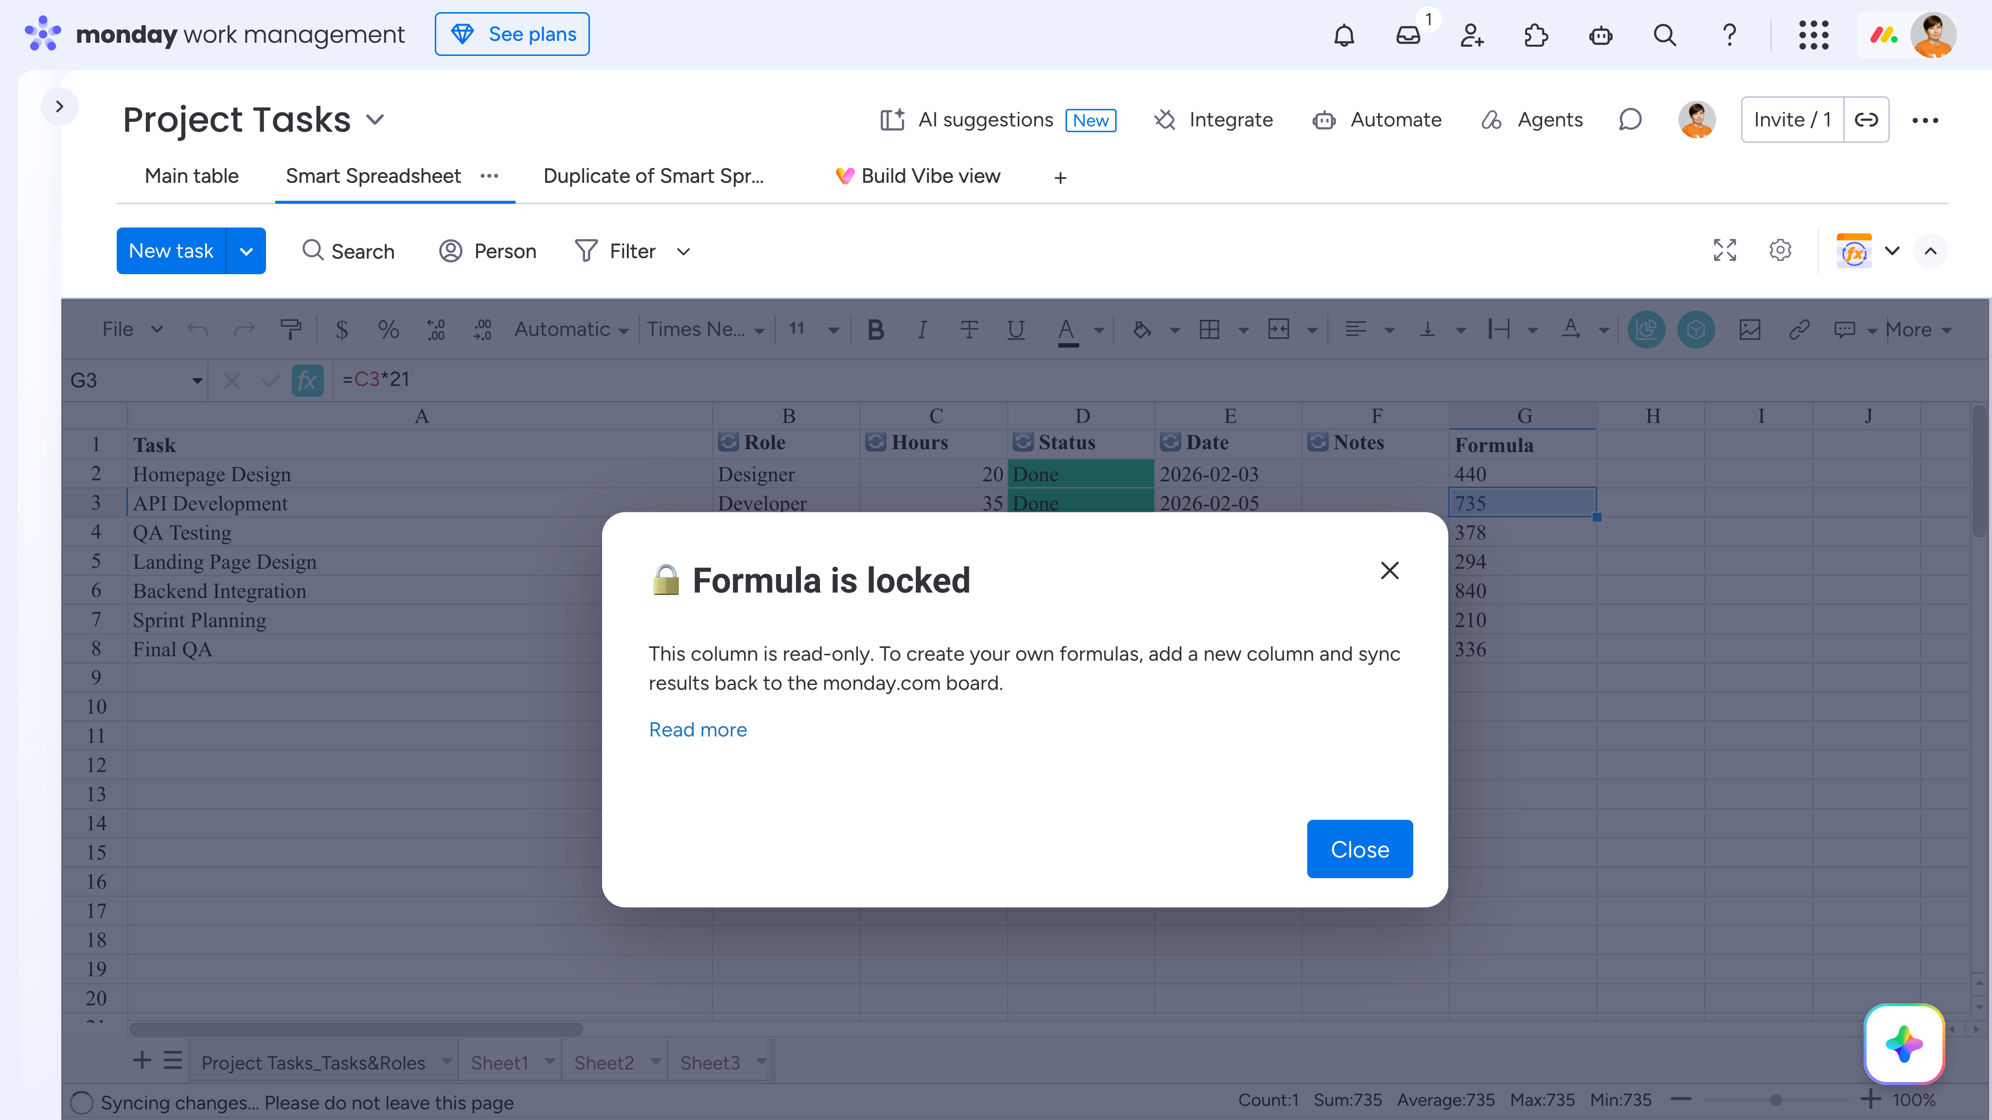Screen dimensions: 1992x1120
Task: Click the invite members icon in header
Action: click(x=1472, y=35)
